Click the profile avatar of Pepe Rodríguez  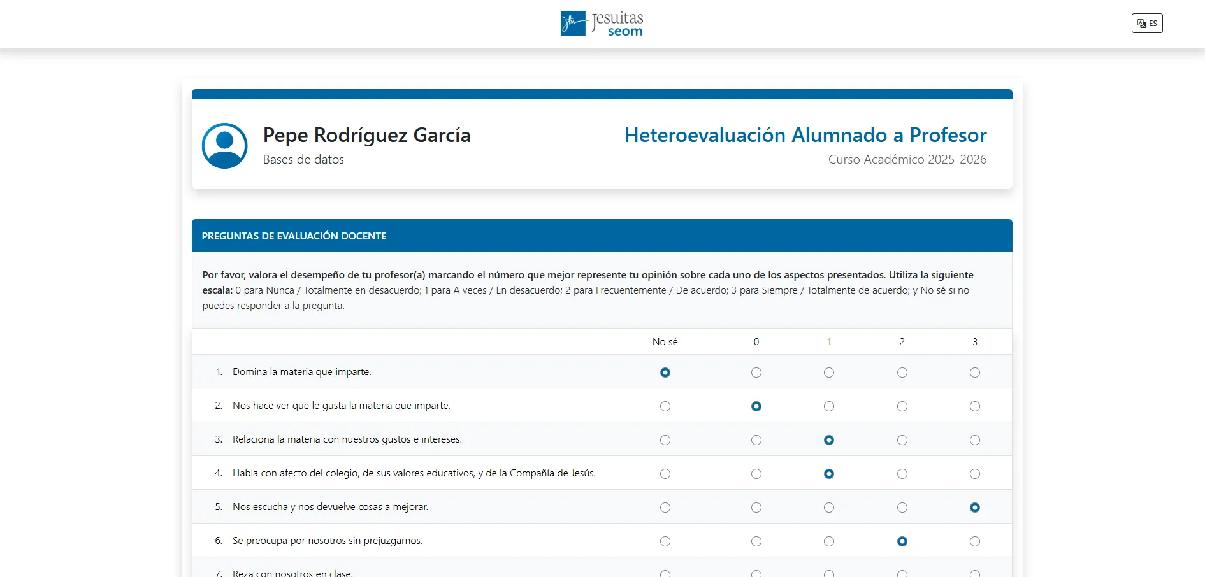[225, 146]
